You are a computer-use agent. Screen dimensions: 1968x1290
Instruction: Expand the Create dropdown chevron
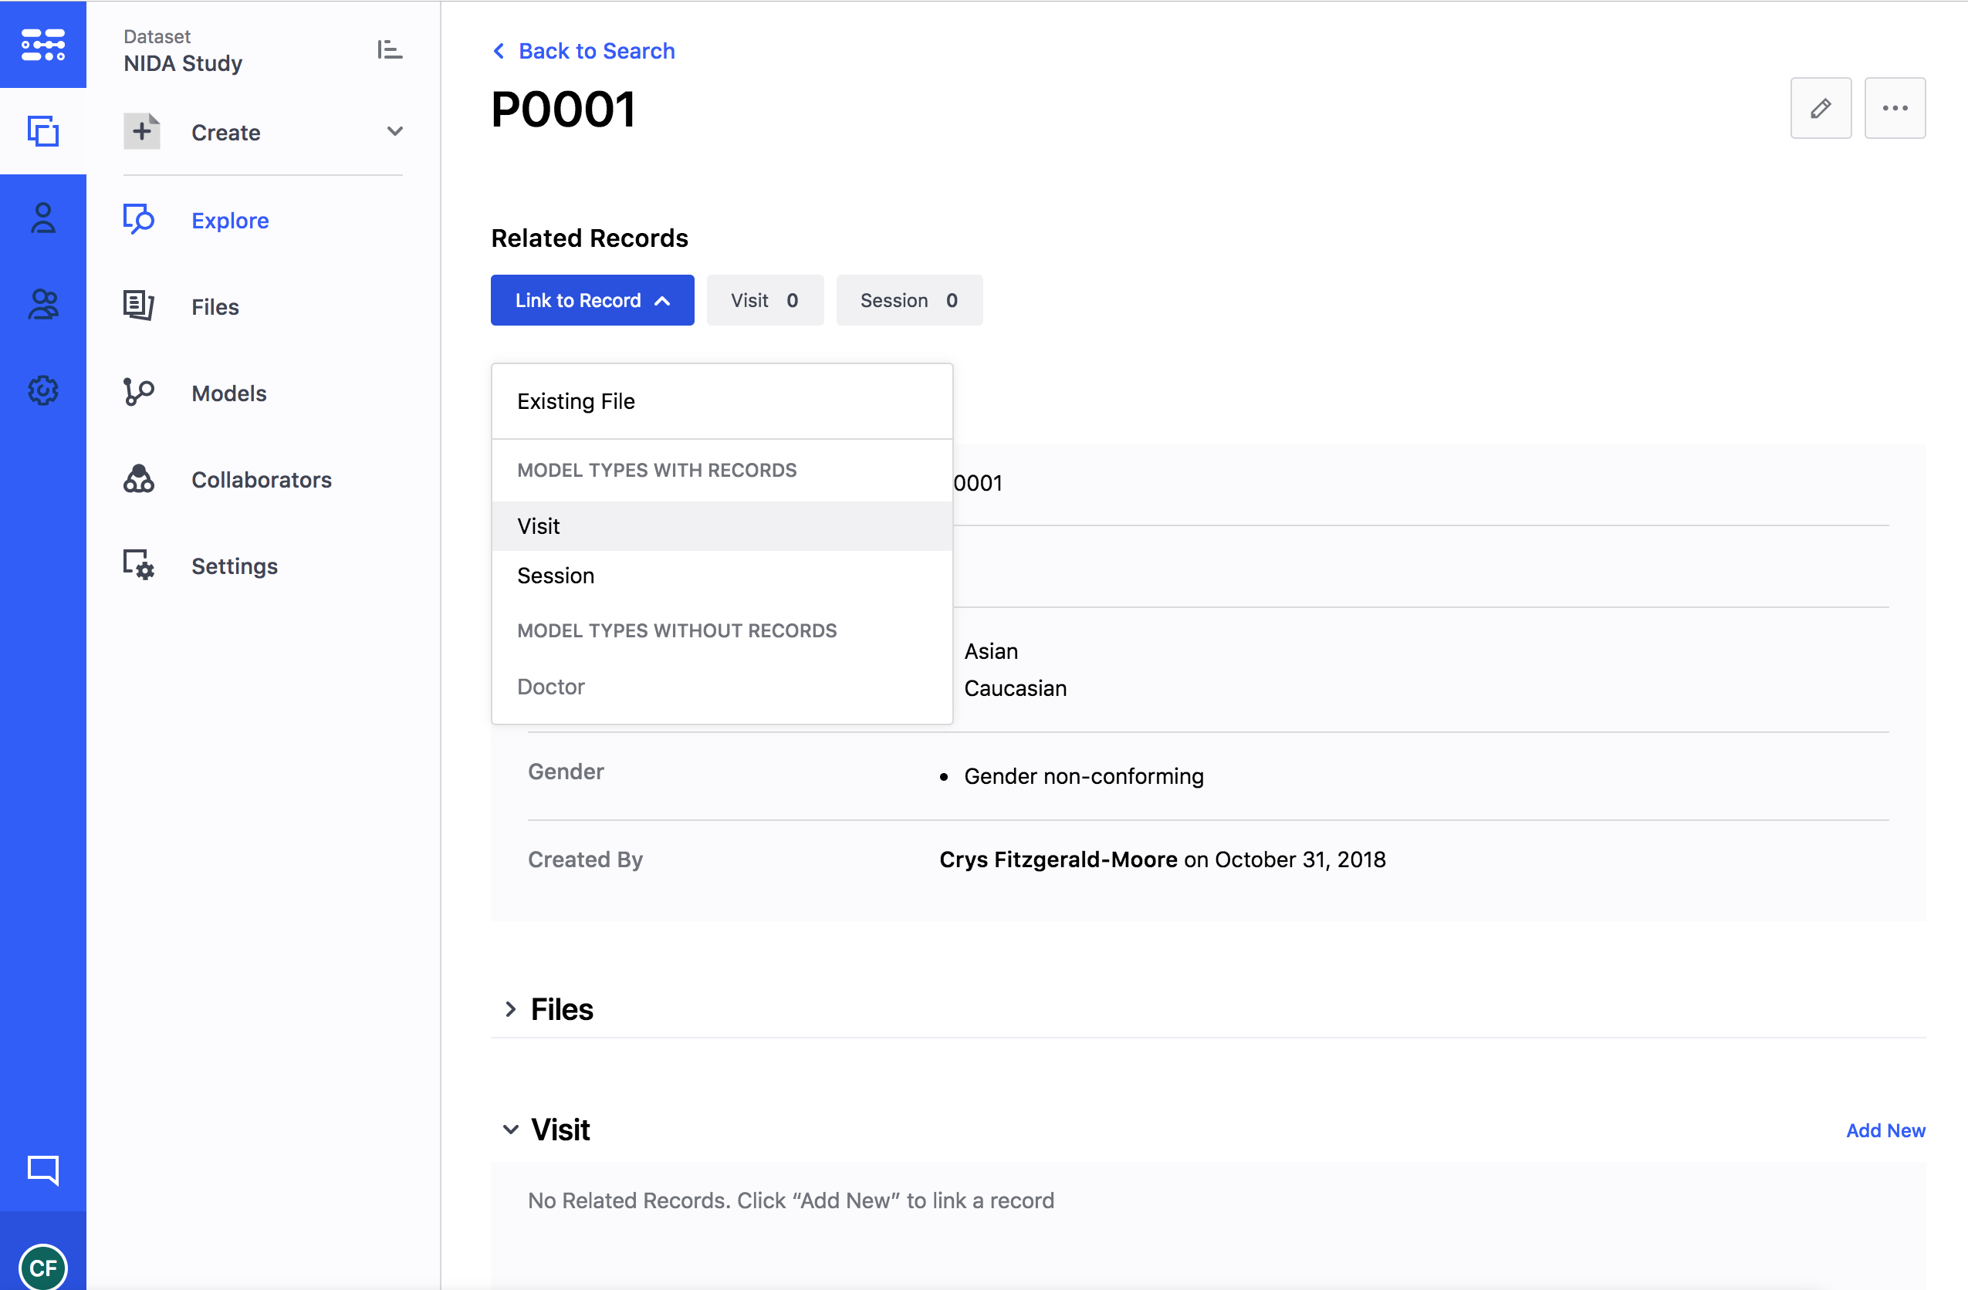click(x=394, y=131)
